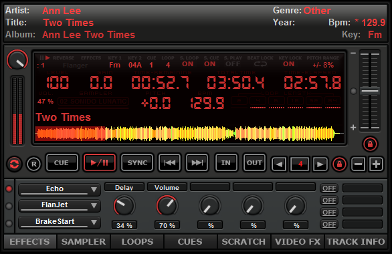Image resolution: width=392 pixels, height=254 pixels.
Task: Skip to next track button
Action: click(x=197, y=162)
